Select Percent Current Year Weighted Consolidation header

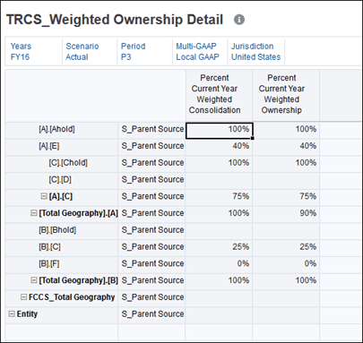[x=219, y=96]
